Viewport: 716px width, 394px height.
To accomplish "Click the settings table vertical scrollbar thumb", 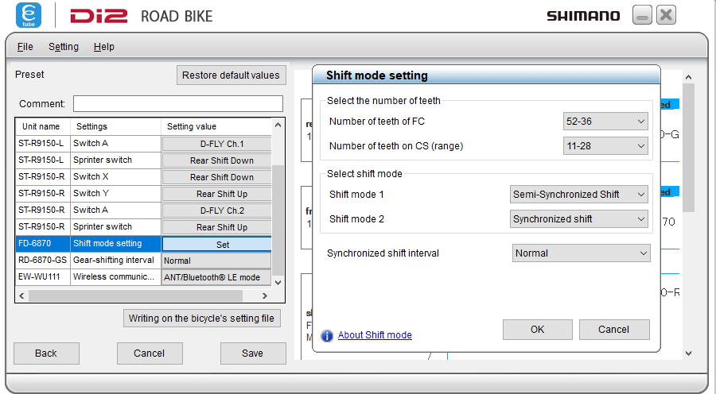I will [278, 220].
